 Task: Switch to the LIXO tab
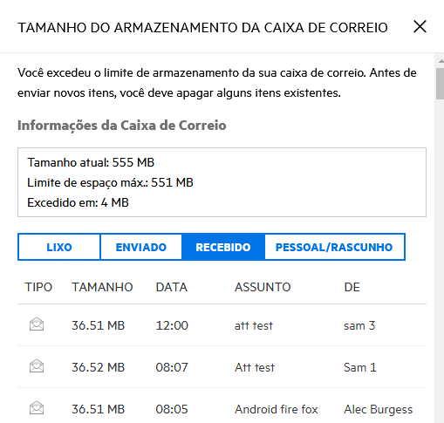pyautogui.click(x=59, y=247)
